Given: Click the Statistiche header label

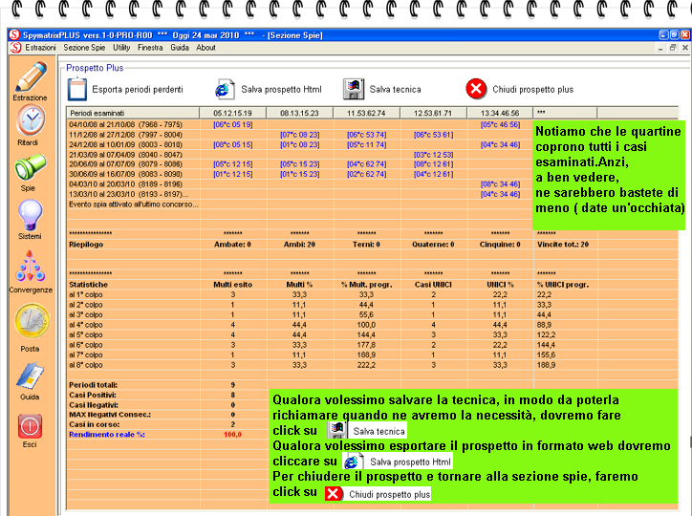Looking at the screenshot, I should tap(88, 285).
